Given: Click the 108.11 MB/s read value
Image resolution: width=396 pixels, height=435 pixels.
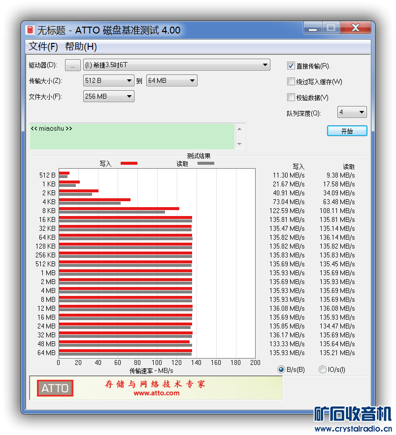Looking at the screenshot, I should [337, 211].
